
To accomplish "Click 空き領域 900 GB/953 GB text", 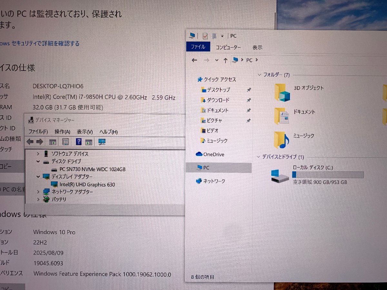I will [x=320, y=182].
